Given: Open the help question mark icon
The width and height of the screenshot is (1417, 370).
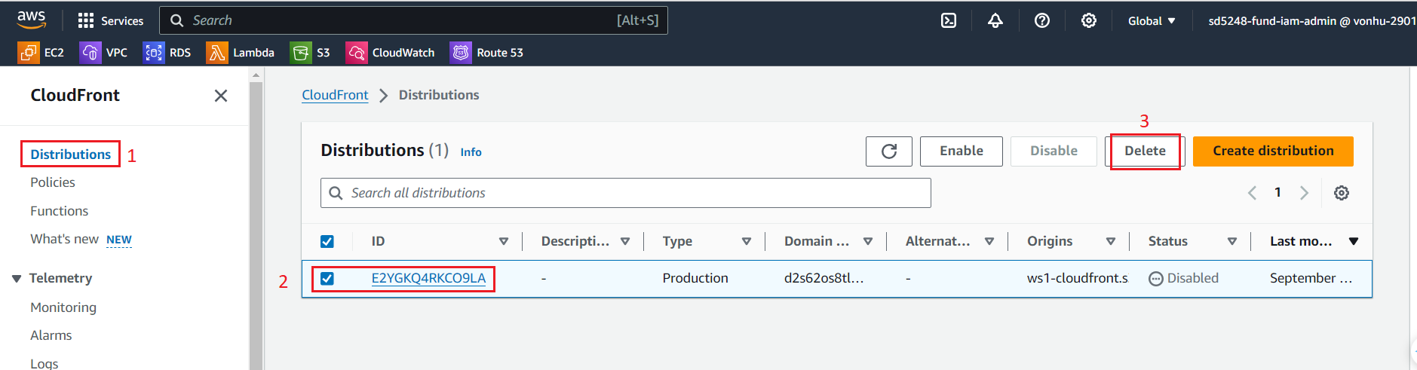Looking at the screenshot, I should coord(1042,21).
